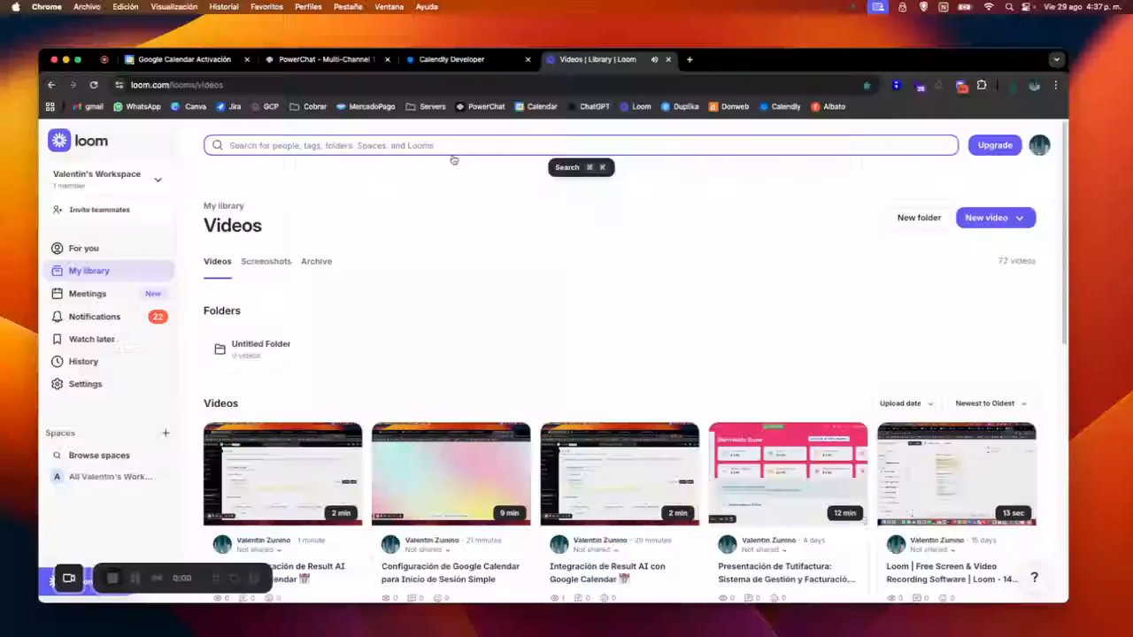Open macOS Spotlight search icon

coord(1009,6)
